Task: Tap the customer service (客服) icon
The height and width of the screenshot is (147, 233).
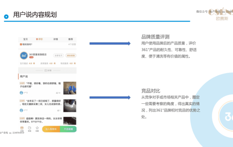Action: [x=29, y=129]
